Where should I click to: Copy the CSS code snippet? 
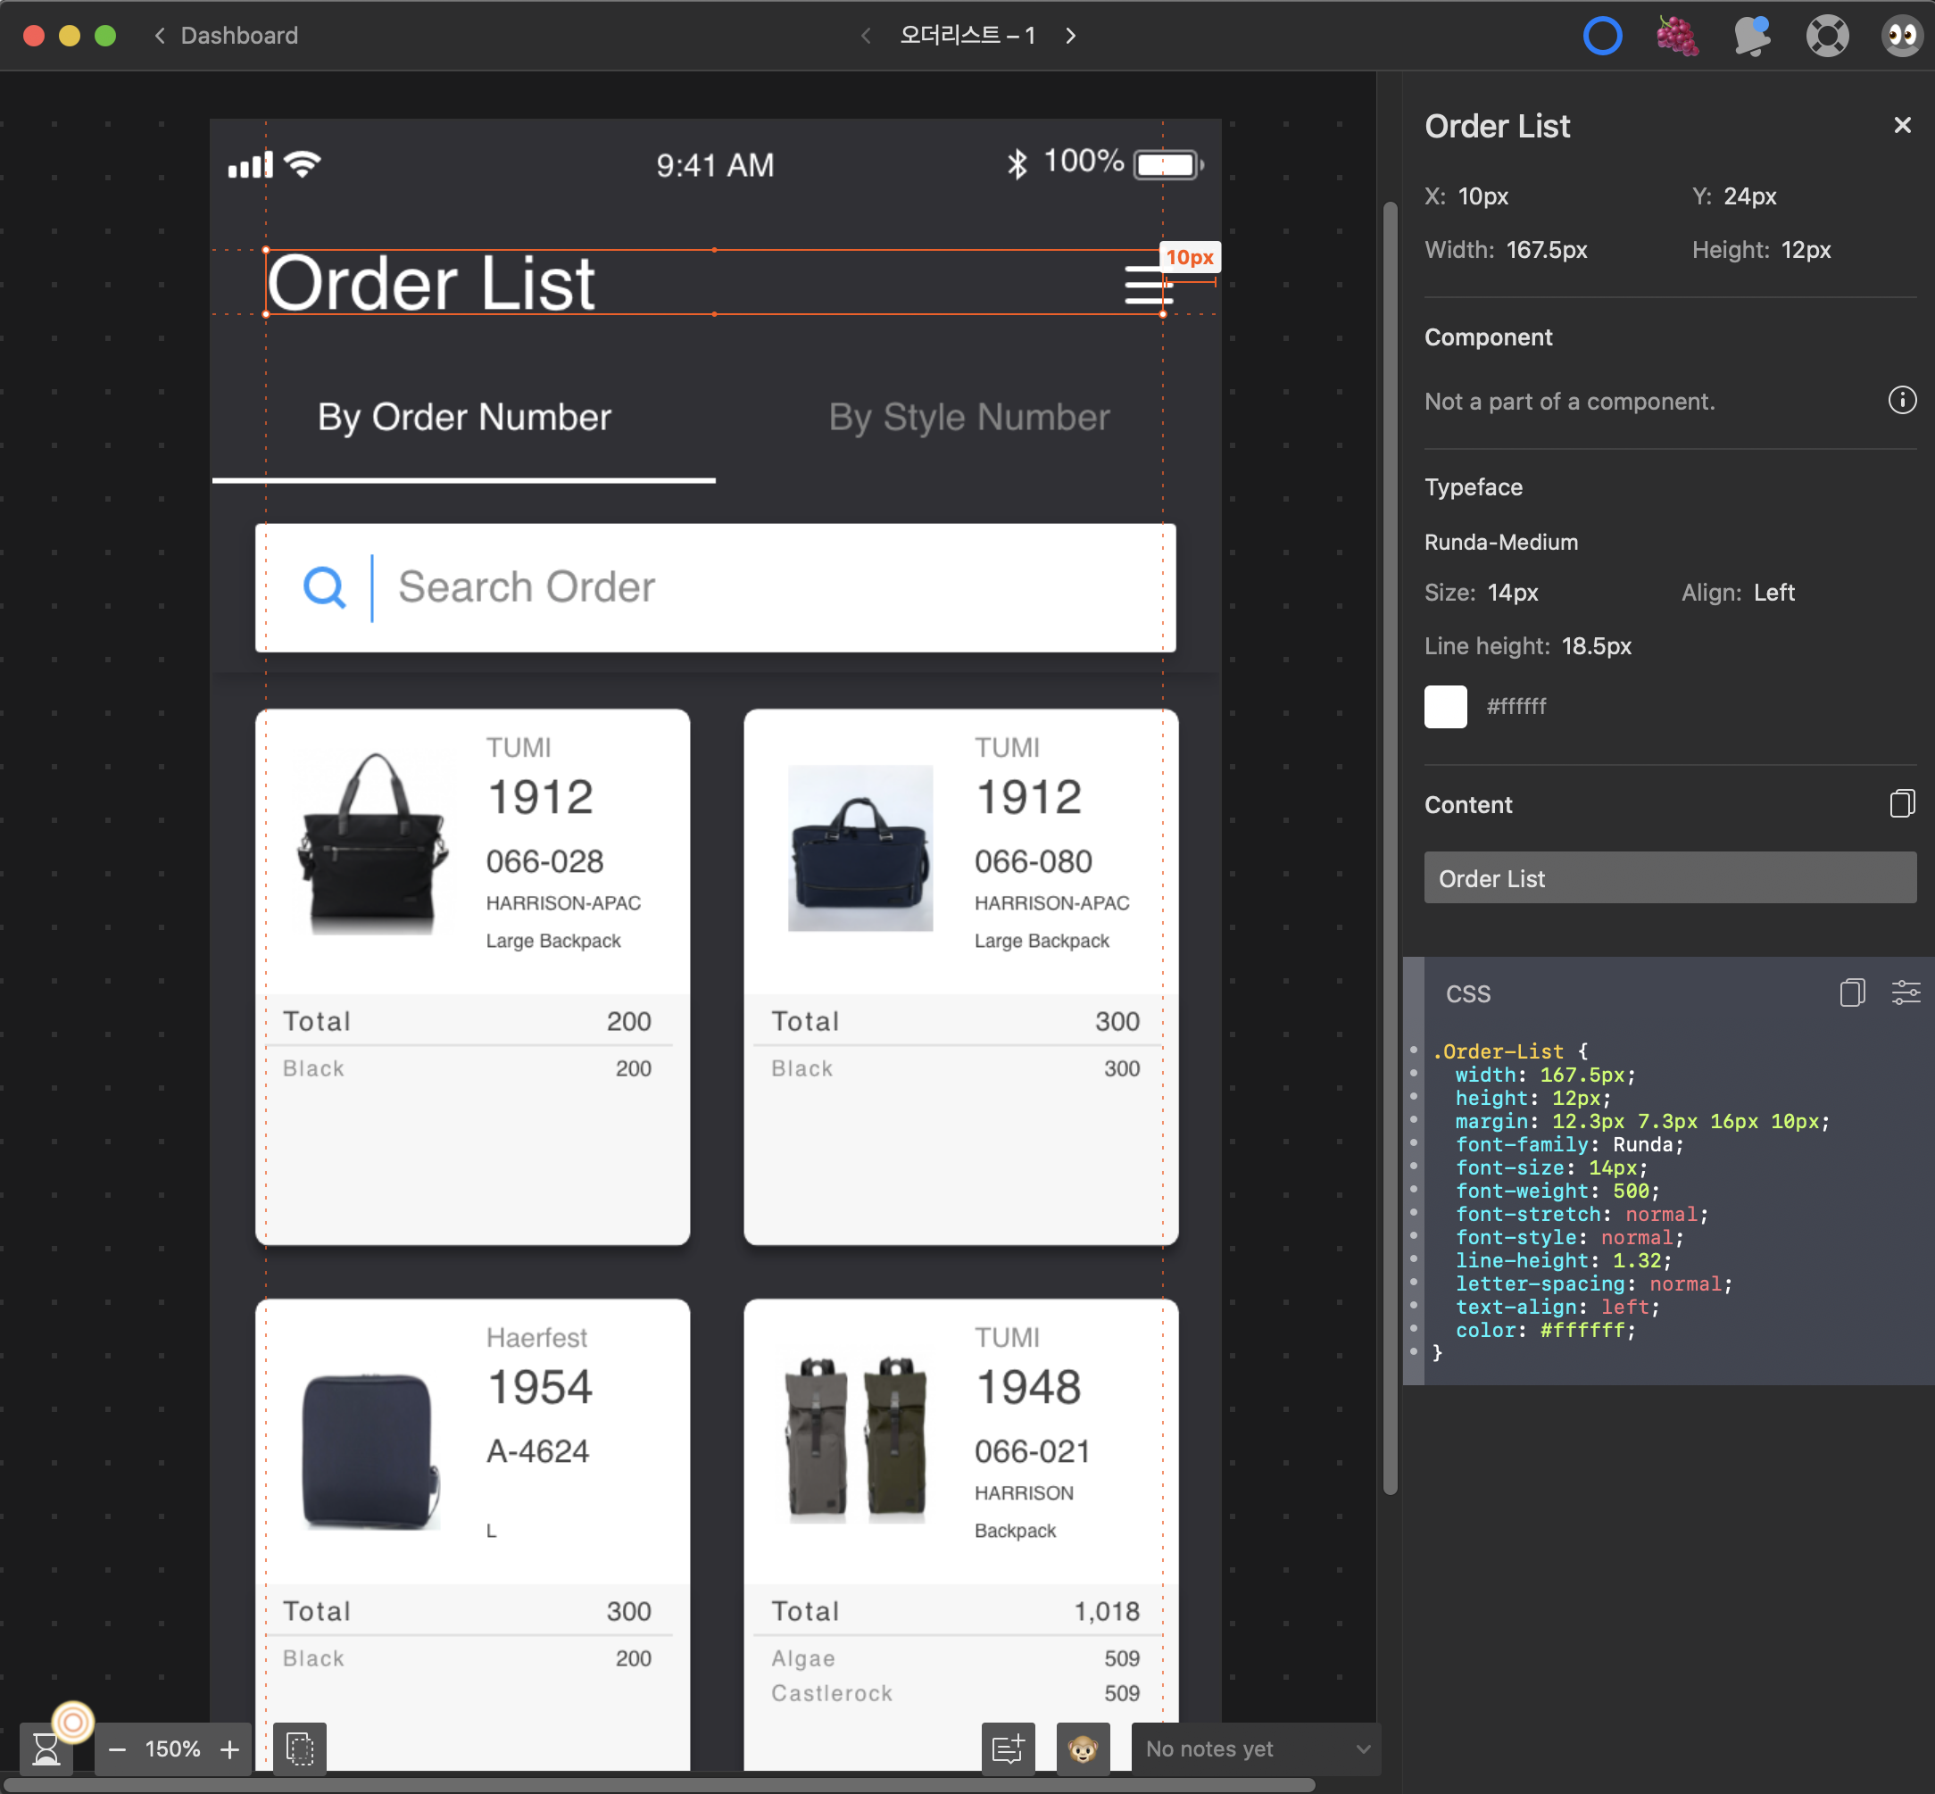pyautogui.click(x=1851, y=993)
